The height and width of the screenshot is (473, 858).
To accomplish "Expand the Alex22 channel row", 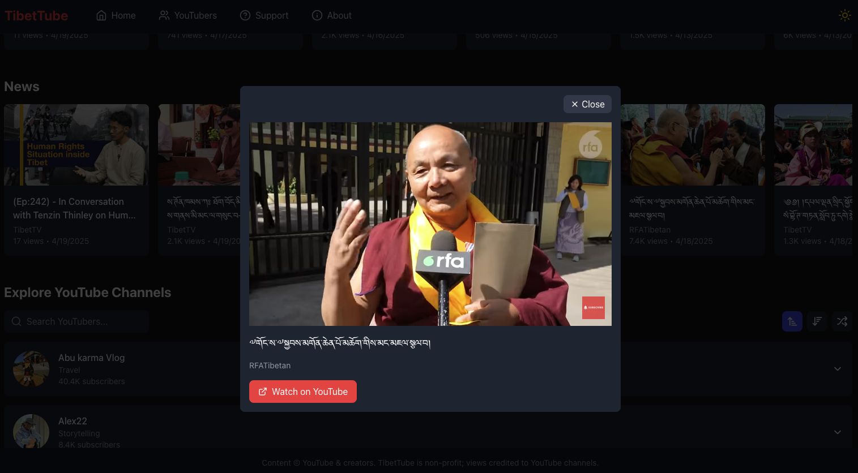I will pyautogui.click(x=838, y=432).
